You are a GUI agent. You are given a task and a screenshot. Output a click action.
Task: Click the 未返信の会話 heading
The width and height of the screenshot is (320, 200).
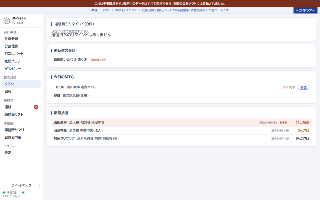64,50
